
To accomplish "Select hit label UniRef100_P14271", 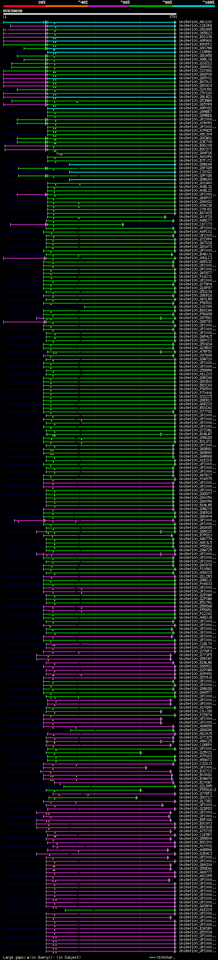I will pos(196,277).
